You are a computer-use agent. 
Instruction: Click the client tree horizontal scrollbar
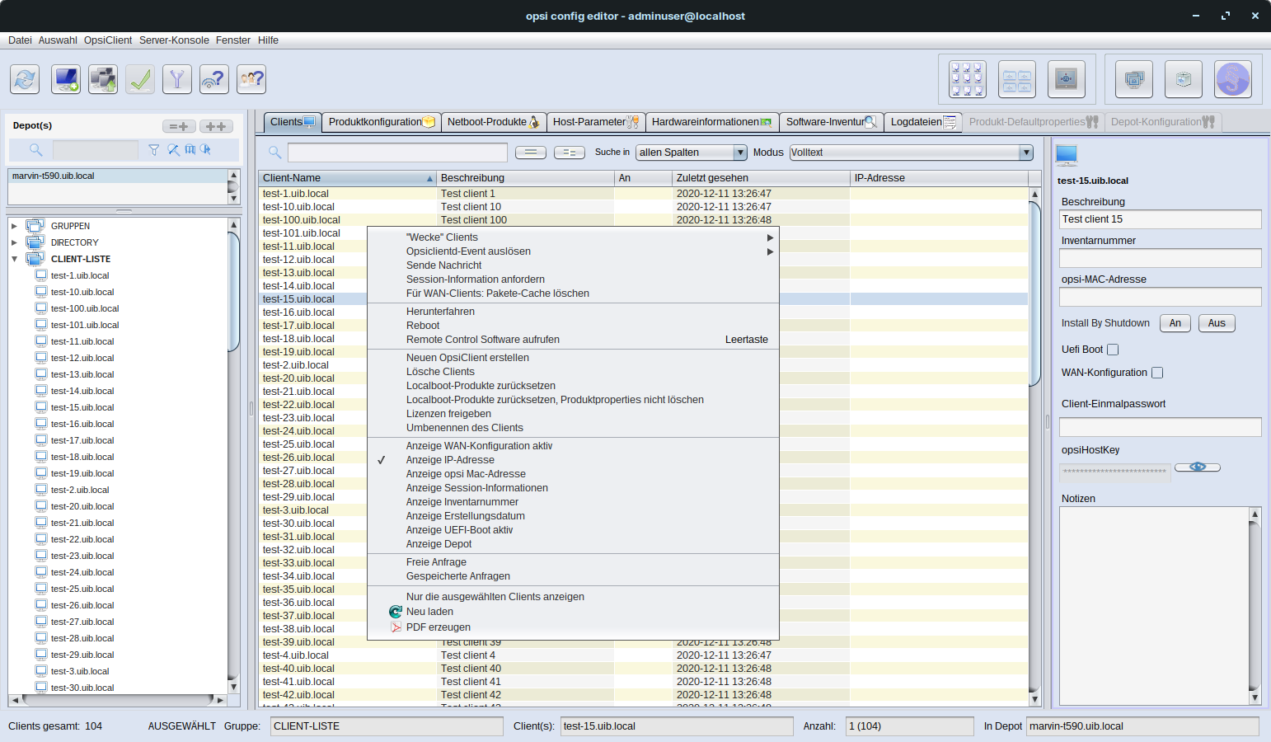(117, 700)
